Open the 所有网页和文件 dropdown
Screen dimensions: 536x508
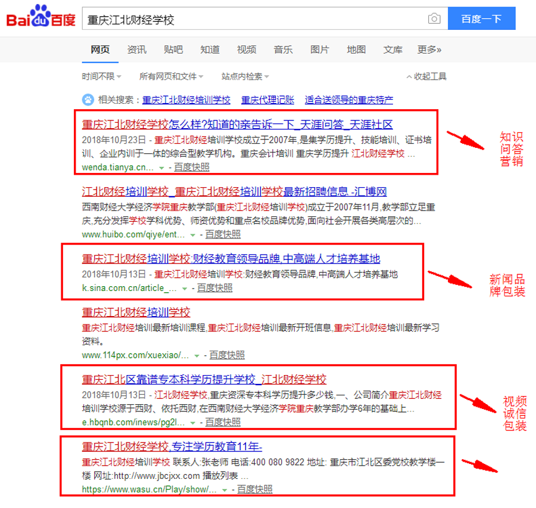coord(172,76)
